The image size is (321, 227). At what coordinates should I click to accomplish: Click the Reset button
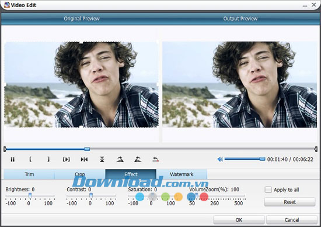289,202
